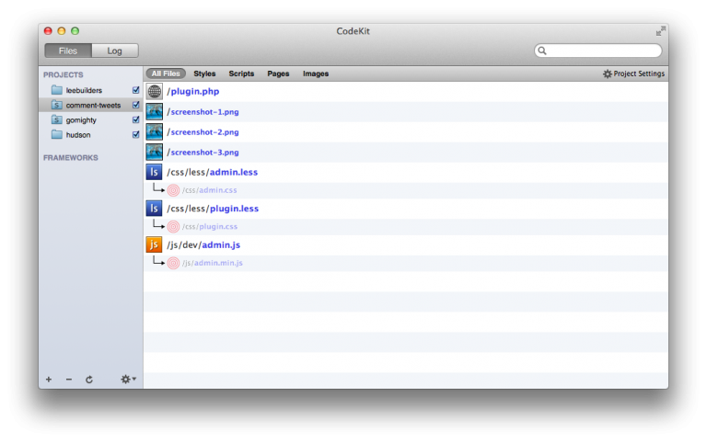
Task: Open the sidebar gear action menu
Action: click(128, 379)
